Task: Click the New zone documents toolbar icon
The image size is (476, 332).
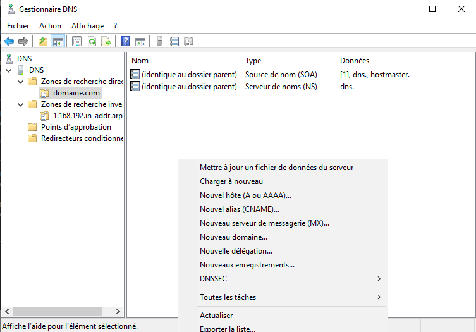Action: 188,41
